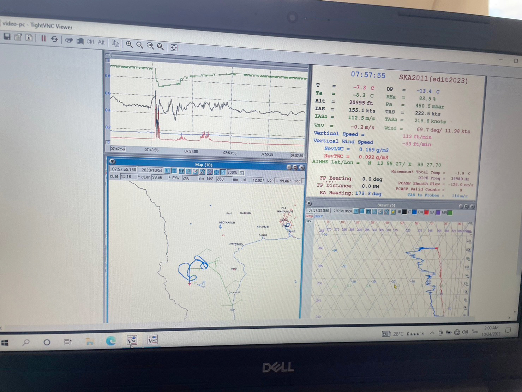Click the DA red color swatch
The width and height of the screenshot is (522, 392).
click(x=426, y=212)
